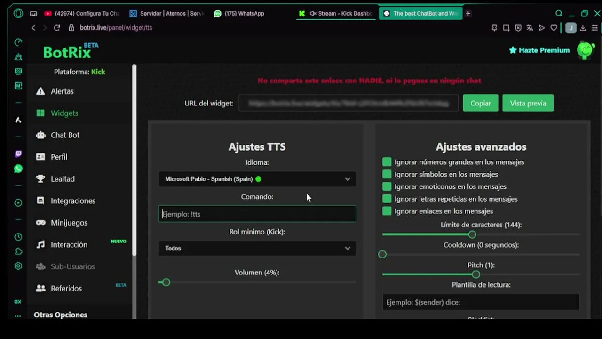
Task: Click the Pitch slider handle
Action: (x=476, y=274)
